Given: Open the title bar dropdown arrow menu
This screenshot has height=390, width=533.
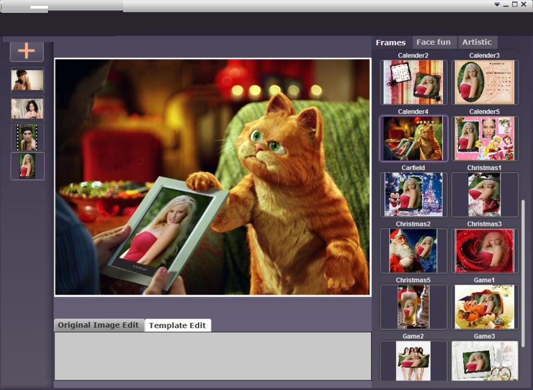Looking at the screenshot, I should coord(497,4).
